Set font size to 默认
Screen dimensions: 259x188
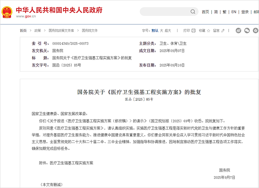click(155, 31)
